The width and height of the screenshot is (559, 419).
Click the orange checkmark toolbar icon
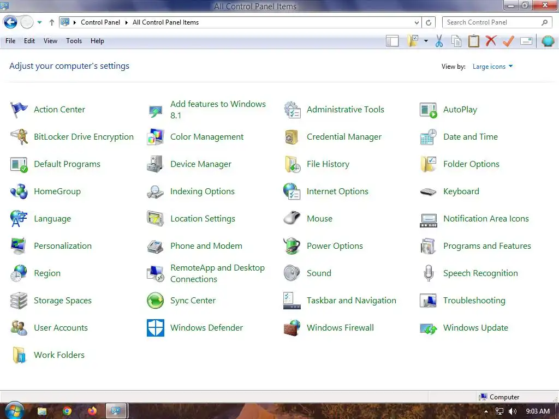click(508, 41)
